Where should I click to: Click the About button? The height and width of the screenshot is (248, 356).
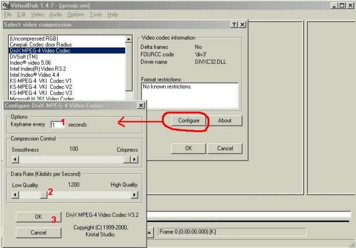coord(224,120)
